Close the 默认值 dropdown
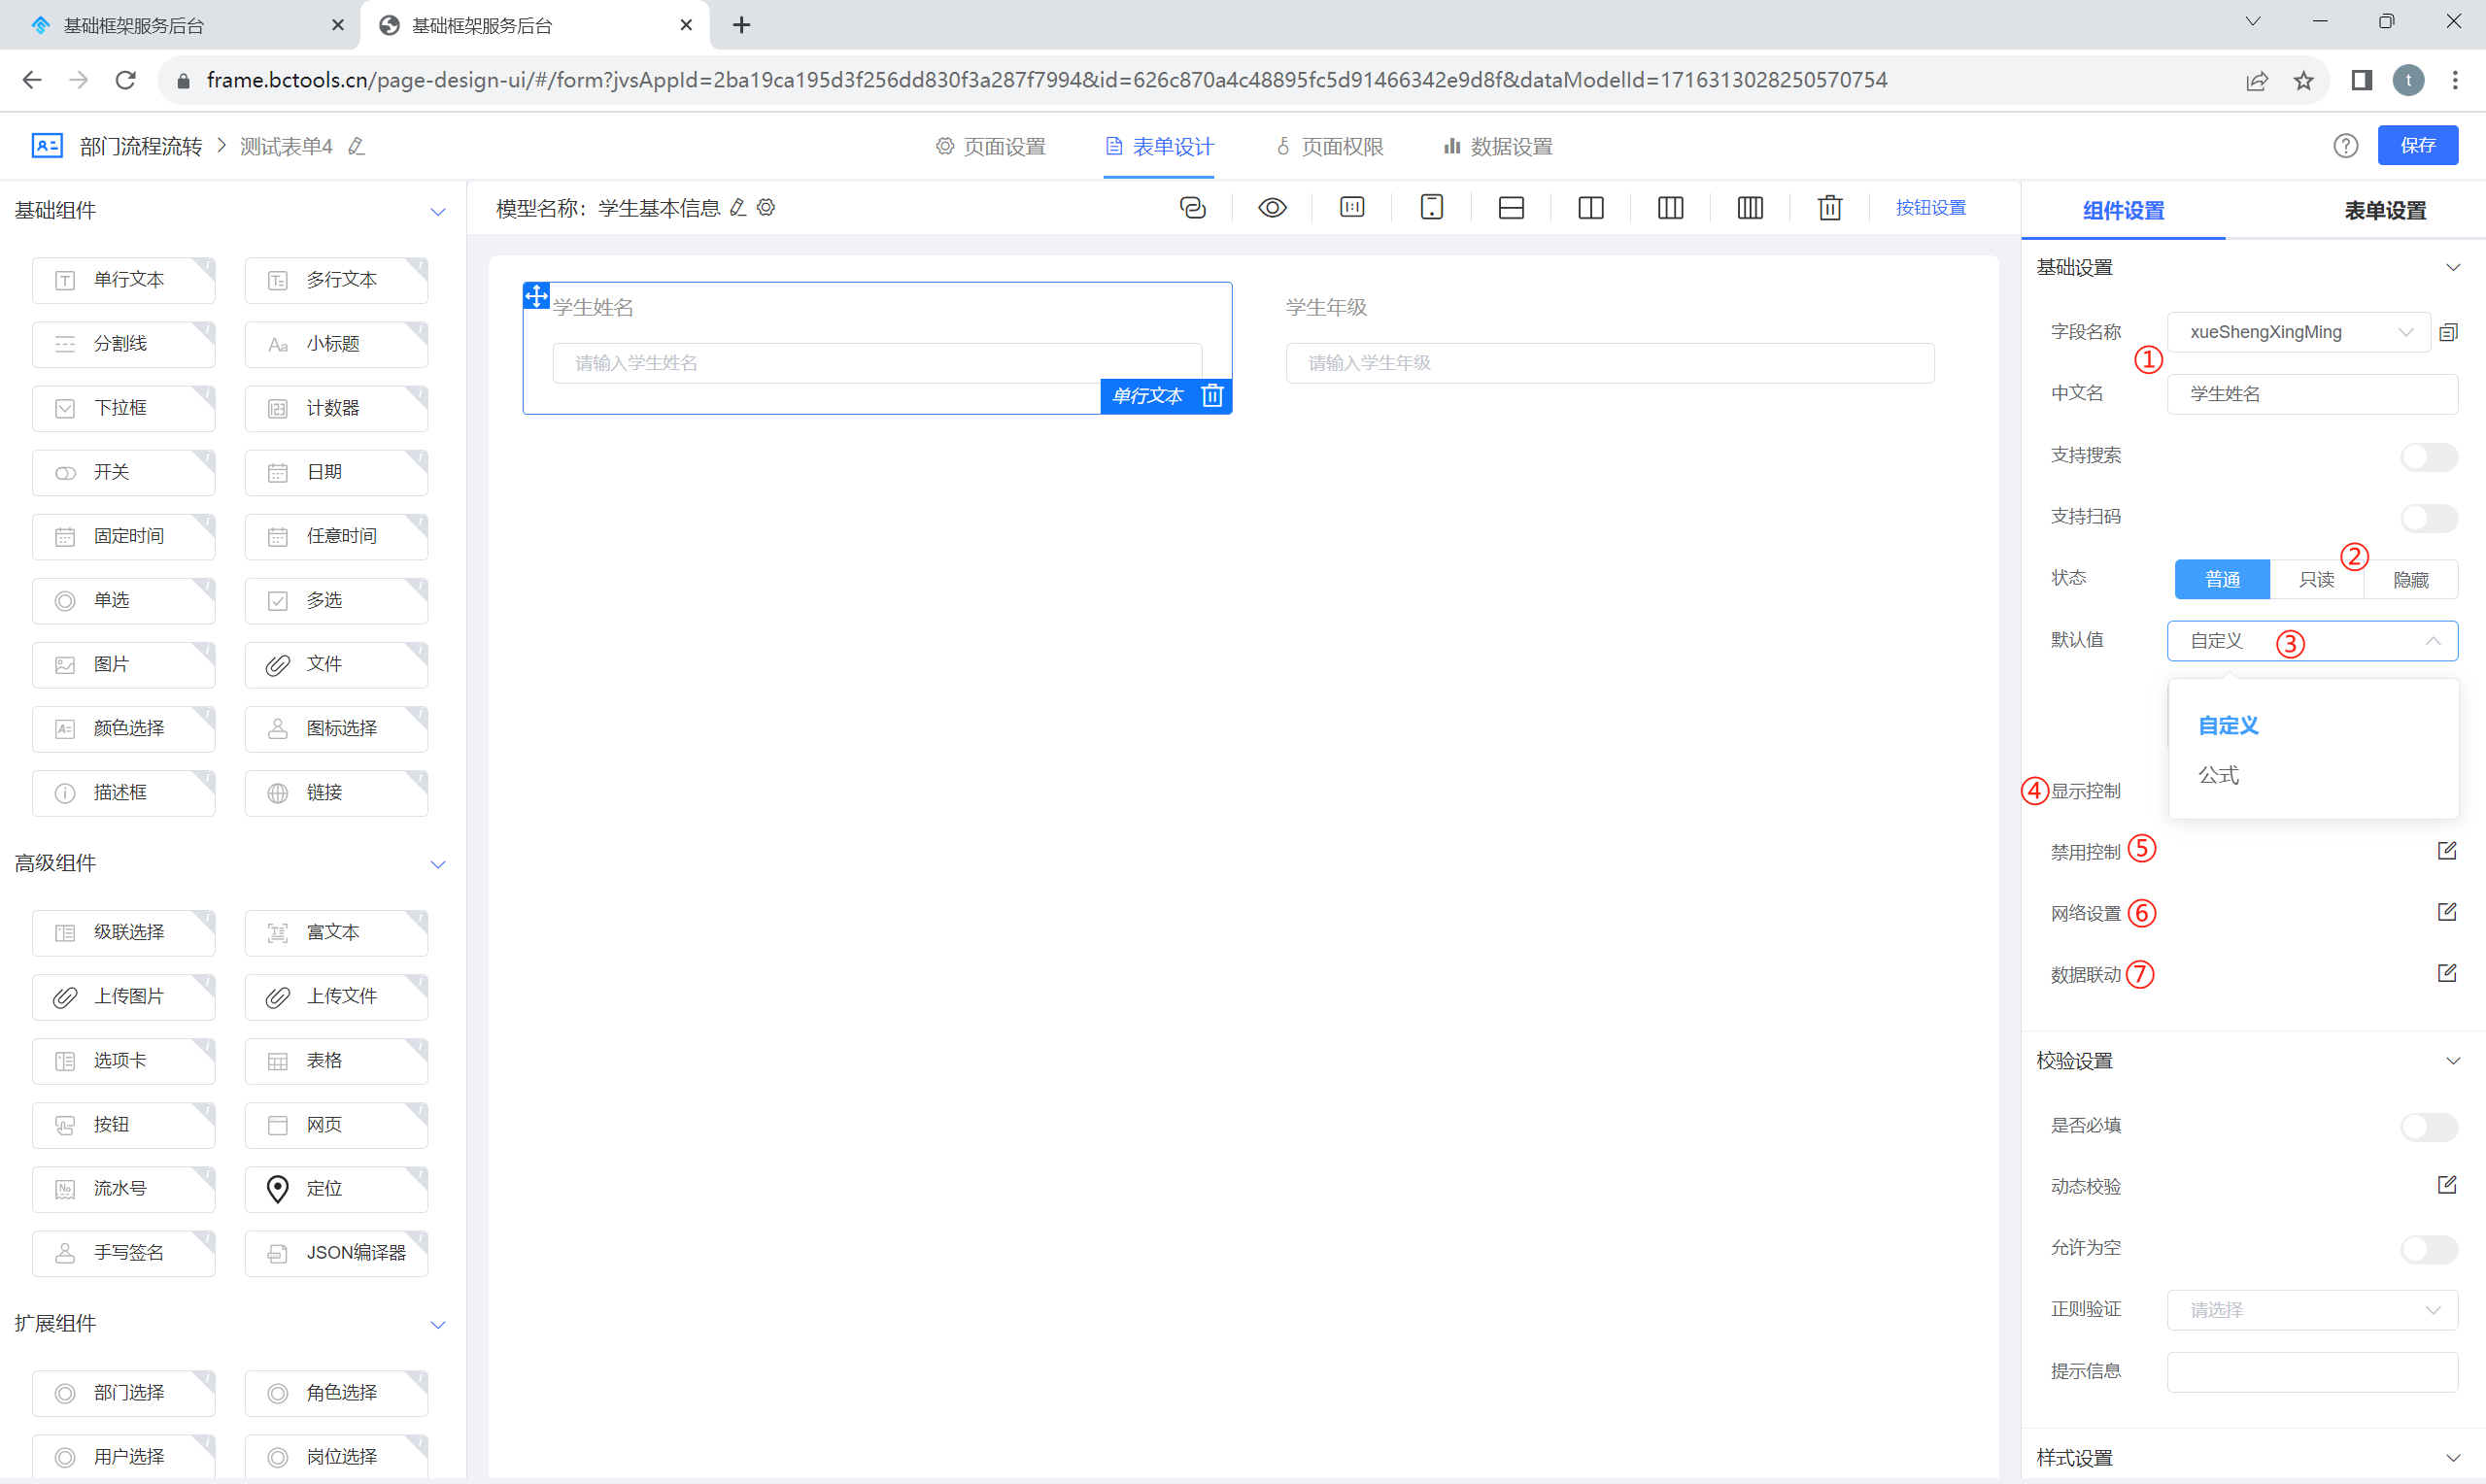The image size is (2486, 1484). 2312,641
